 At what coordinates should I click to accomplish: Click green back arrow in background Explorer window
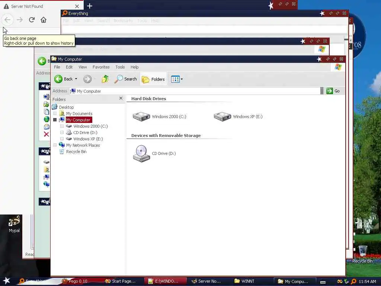(x=42, y=61)
